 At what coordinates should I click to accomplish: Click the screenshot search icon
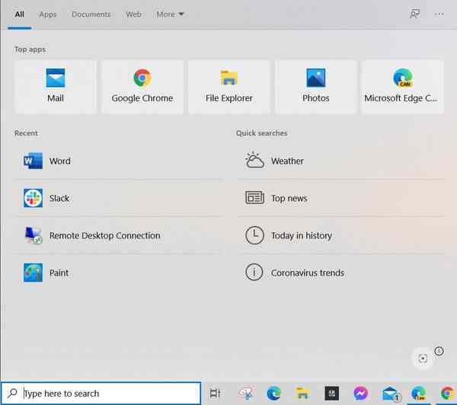pyautogui.click(x=423, y=359)
